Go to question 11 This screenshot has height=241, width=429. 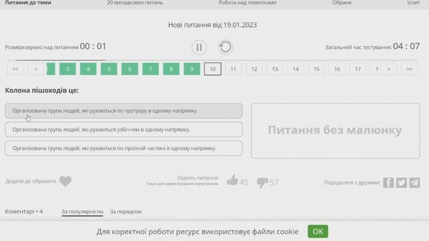click(x=233, y=69)
